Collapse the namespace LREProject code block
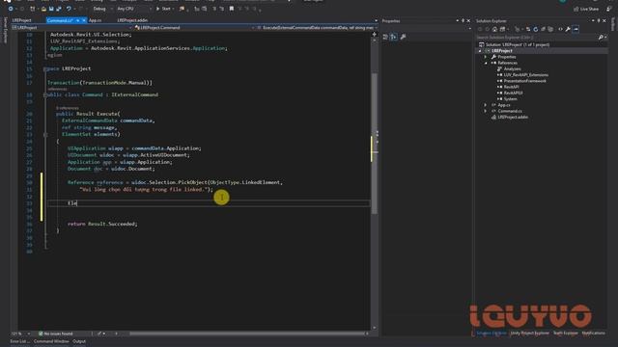This screenshot has height=347, width=618. pyautogui.click(x=45, y=68)
